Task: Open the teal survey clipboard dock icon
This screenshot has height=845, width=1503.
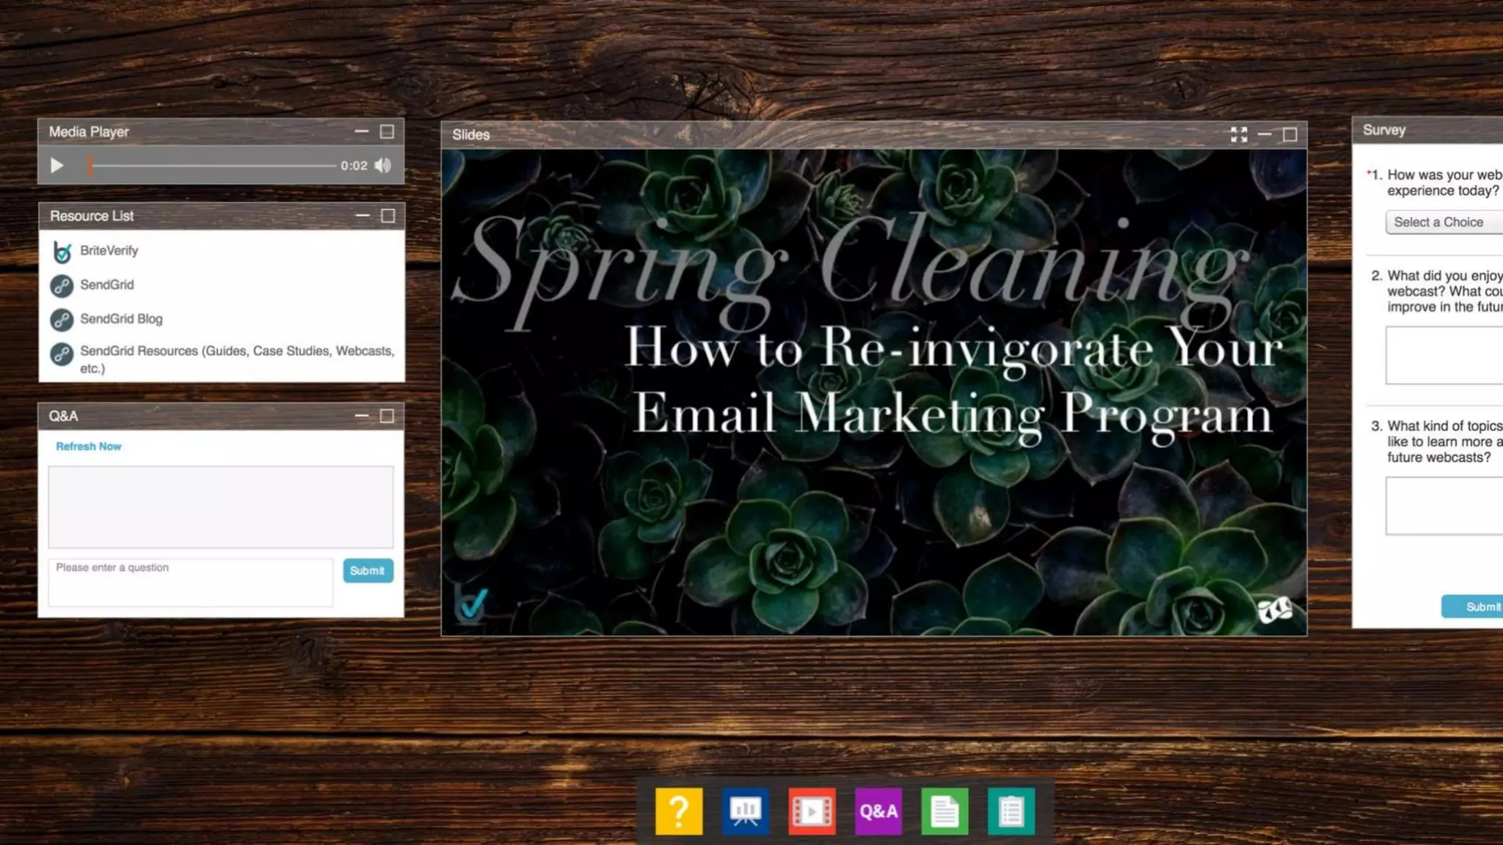Action: pos(1011,811)
